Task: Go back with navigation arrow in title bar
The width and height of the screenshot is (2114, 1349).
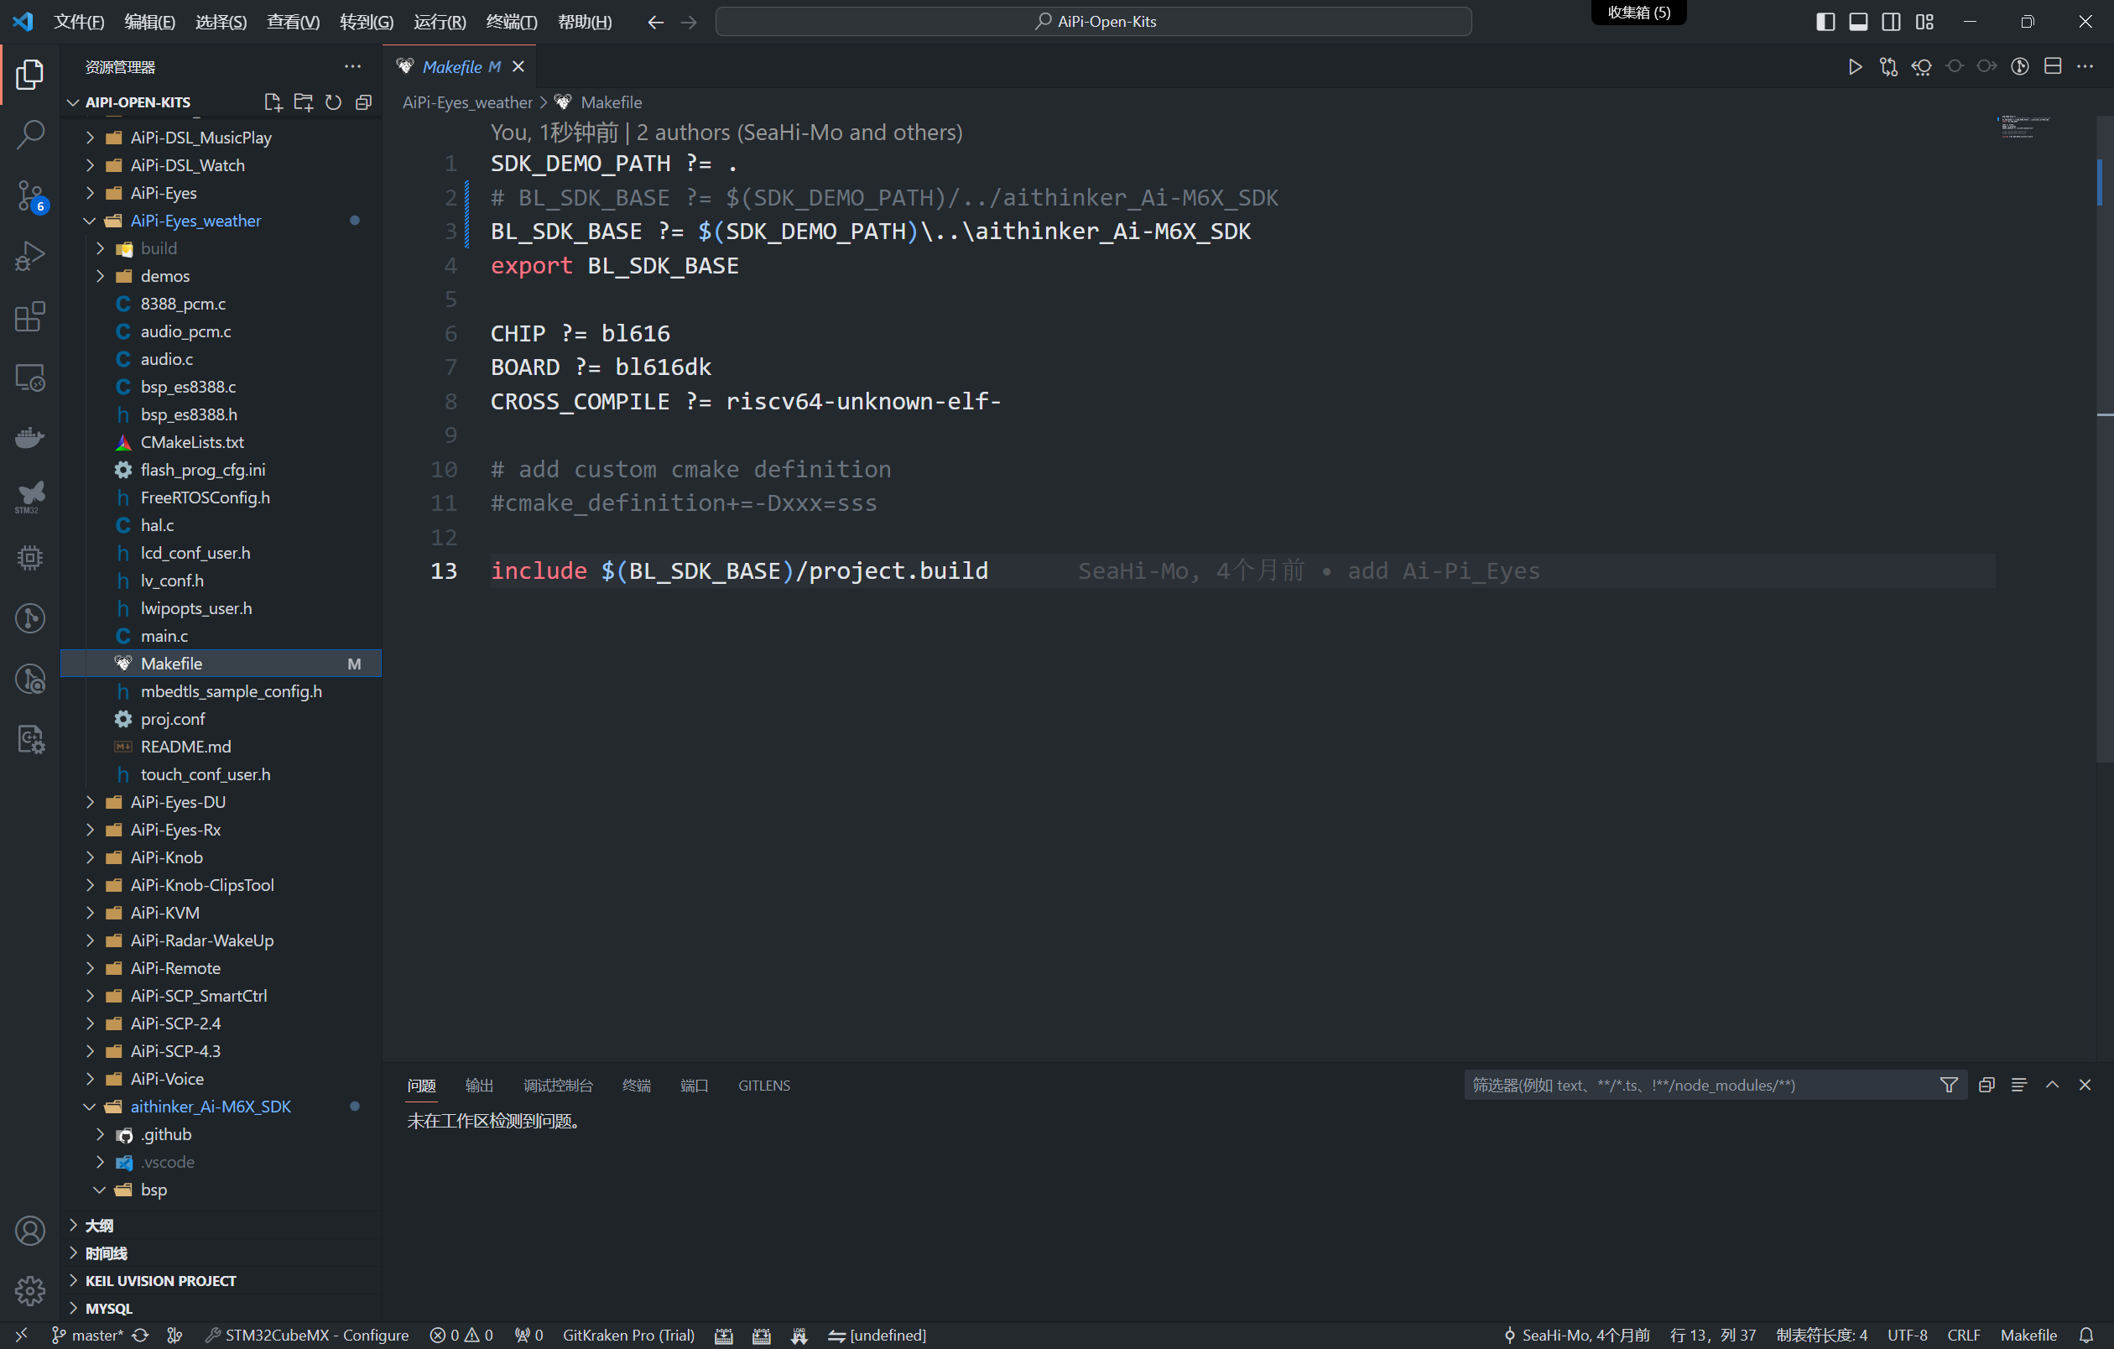Action: pos(655,22)
